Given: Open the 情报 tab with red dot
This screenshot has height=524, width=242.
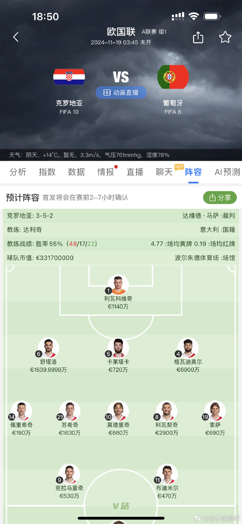Looking at the screenshot, I should click(106, 172).
